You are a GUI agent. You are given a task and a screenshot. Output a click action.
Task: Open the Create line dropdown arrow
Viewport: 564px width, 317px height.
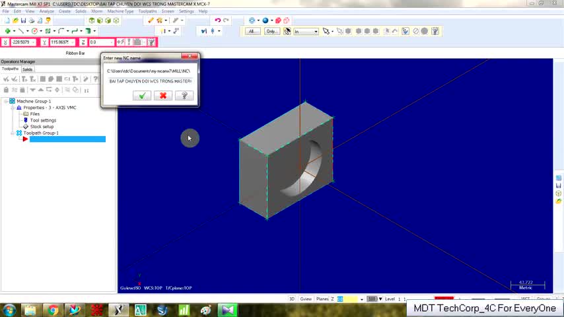pyautogui.click(x=27, y=31)
